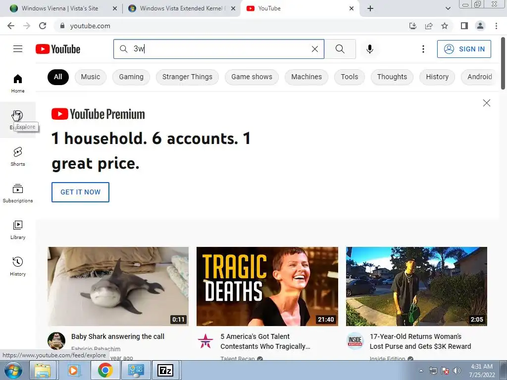Viewport: 507px width, 380px height.
Task: Open 7-Zip from the taskbar
Action: tap(165, 370)
